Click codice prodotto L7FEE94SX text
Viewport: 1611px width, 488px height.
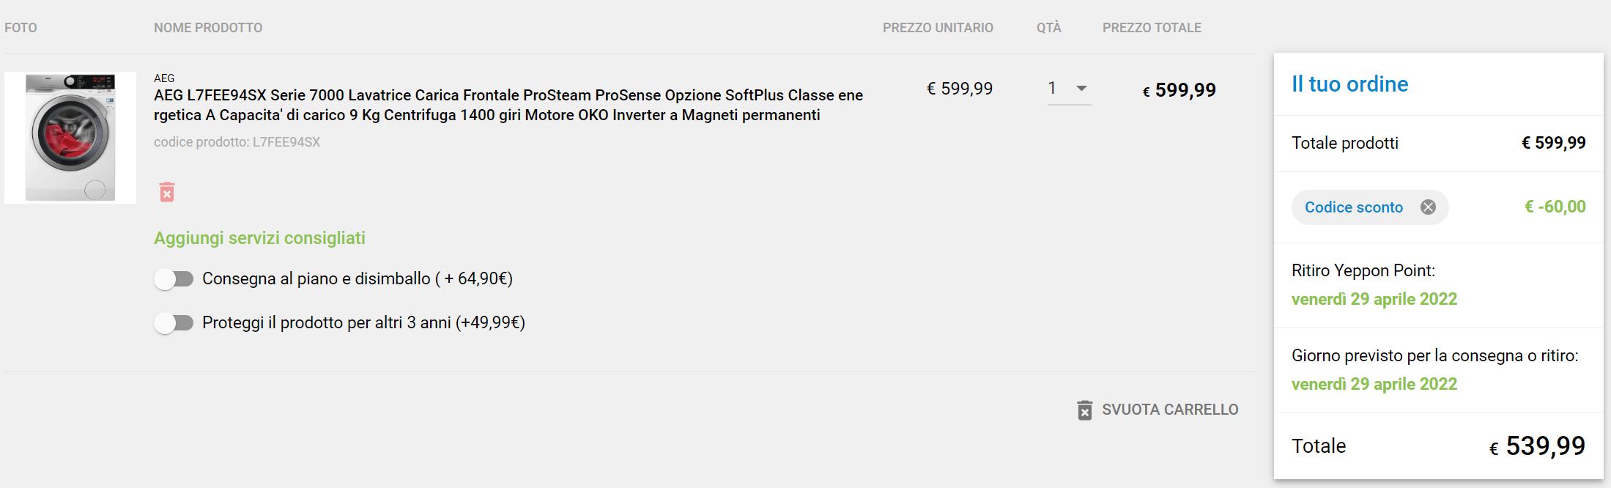click(237, 142)
